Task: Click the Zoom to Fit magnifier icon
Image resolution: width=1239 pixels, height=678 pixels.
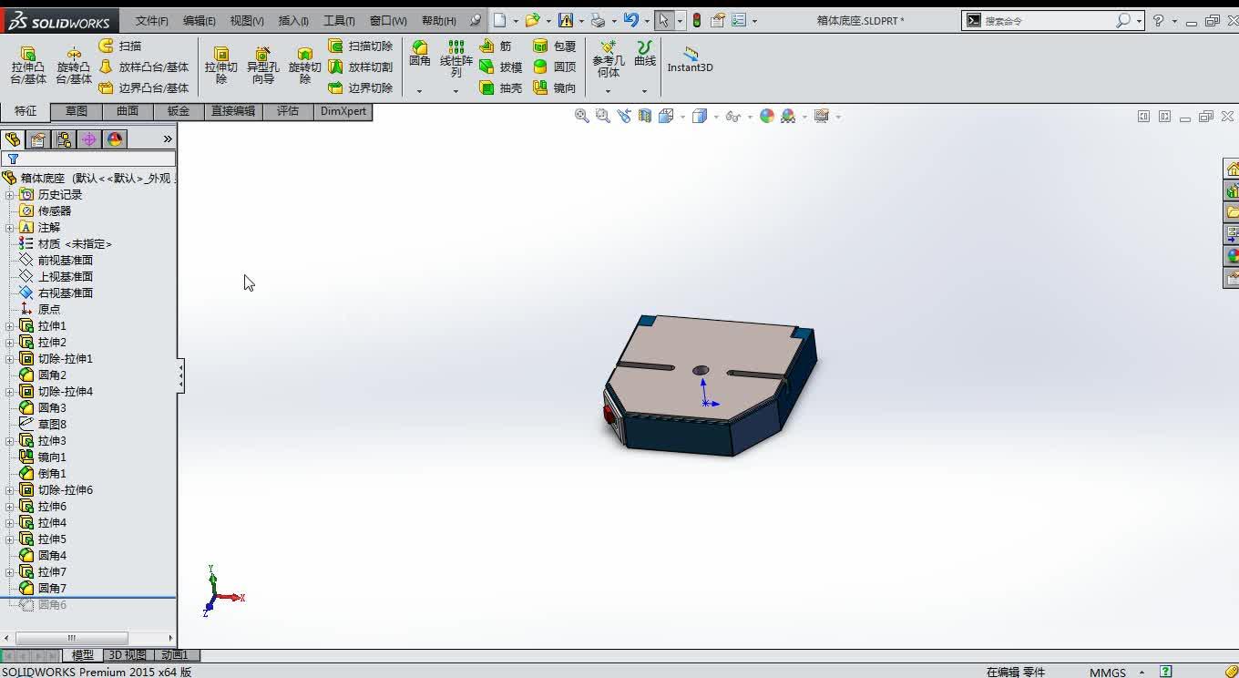Action: tap(581, 116)
